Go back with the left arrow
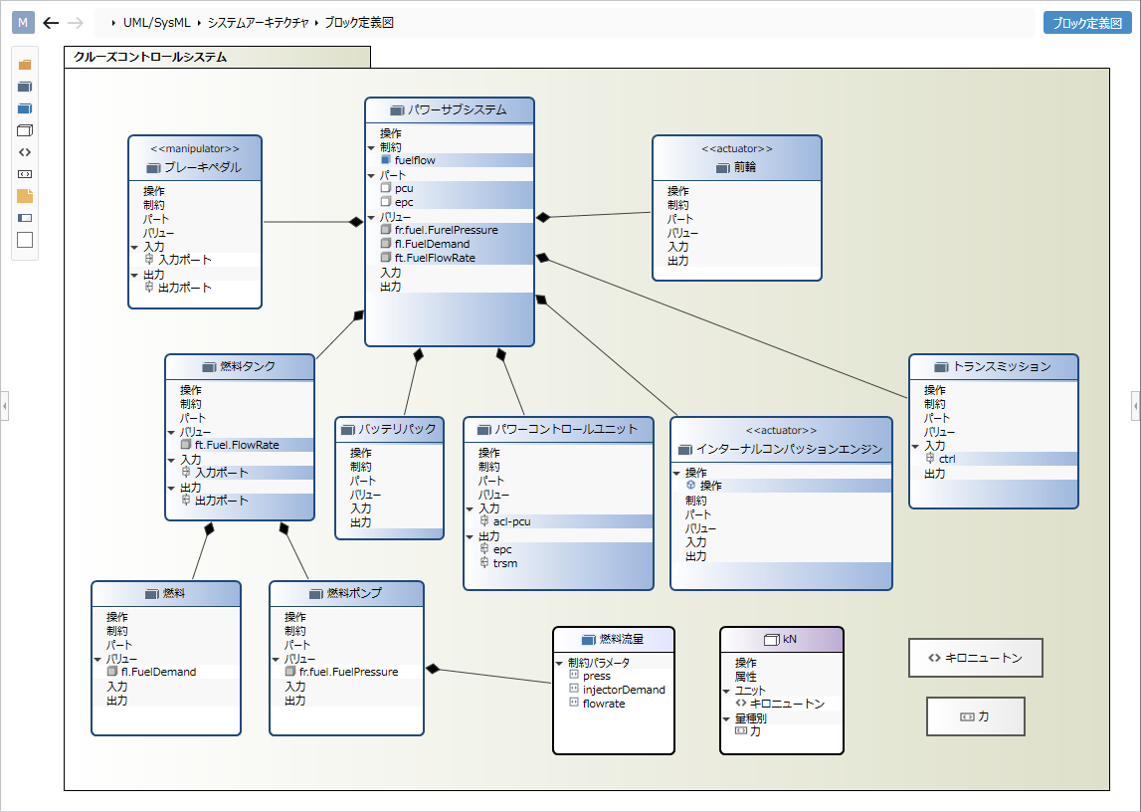This screenshot has height=812, width=1141. click(50, 23)
